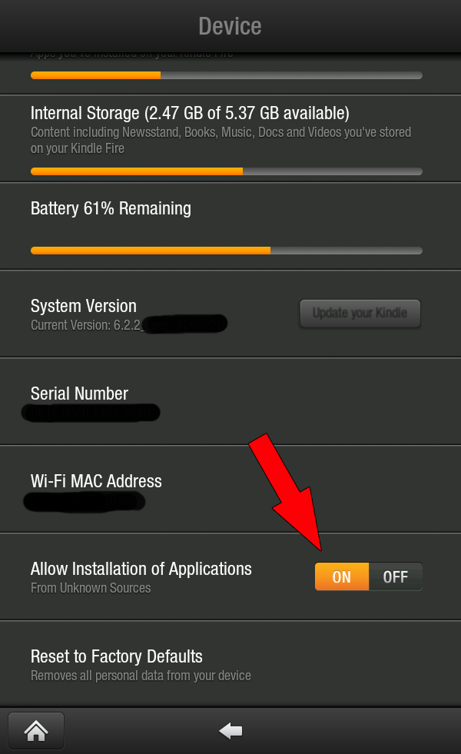
Task: Switch unknown sources toggle to OFF
Action: point(395,576)
